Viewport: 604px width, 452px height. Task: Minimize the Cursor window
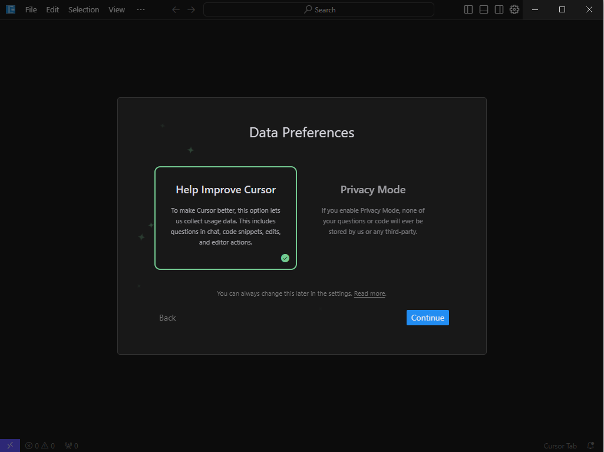(535, 9)
